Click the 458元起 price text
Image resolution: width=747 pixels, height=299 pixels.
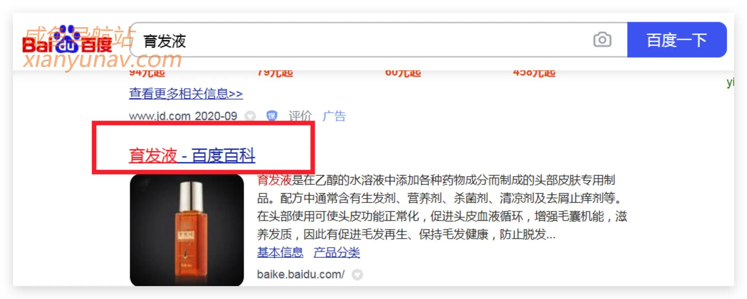pyautogui.click(x=534, y=73)
